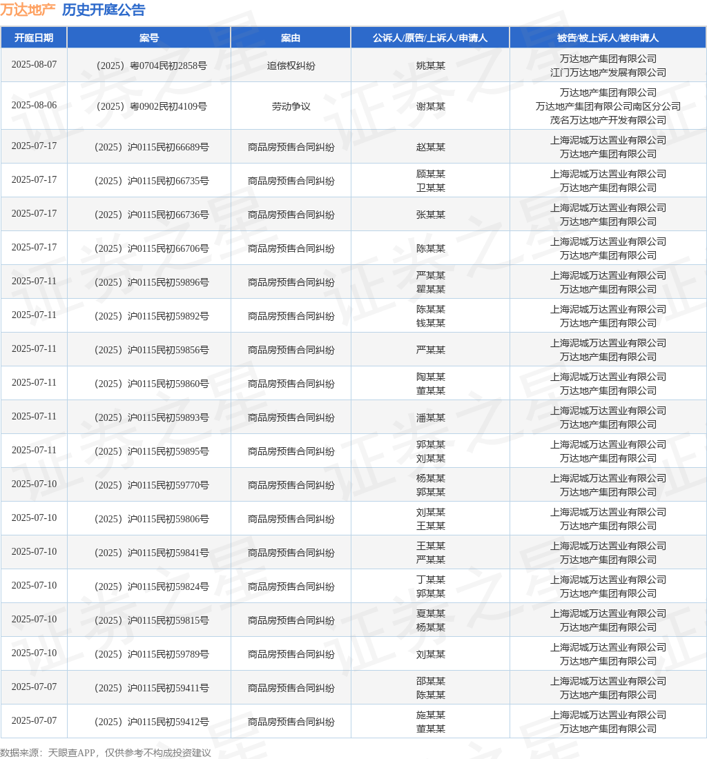
Task: Click plaintiff name 夏某某
Action: (x=431, y=614)
